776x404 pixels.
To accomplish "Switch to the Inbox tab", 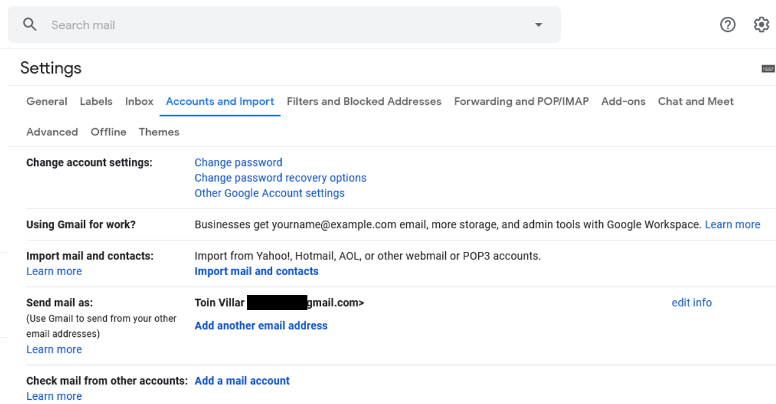I will [139, 101].
